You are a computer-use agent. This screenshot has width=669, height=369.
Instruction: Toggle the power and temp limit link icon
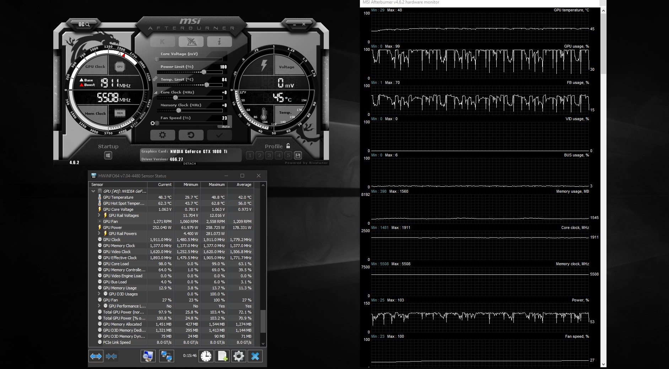pyautogui.click(x=155, y=79)
